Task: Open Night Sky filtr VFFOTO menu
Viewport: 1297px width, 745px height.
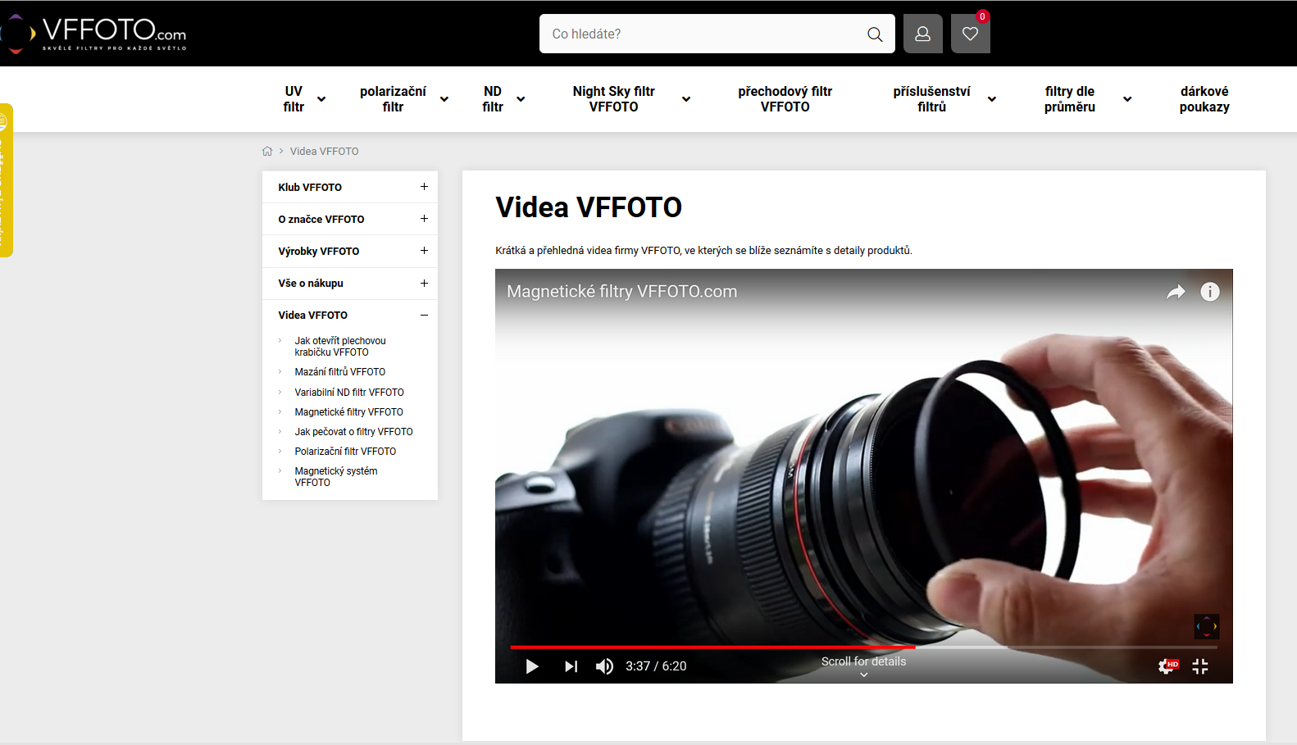Action: pos(613,99)
